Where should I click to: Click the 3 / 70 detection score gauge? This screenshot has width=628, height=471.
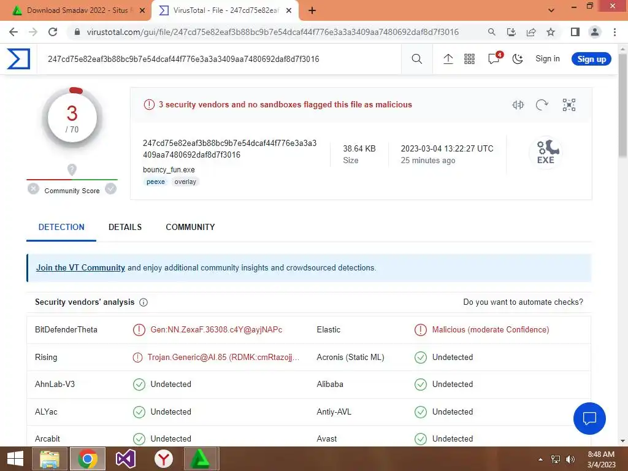pyautogui.click(x=72, y=118)
